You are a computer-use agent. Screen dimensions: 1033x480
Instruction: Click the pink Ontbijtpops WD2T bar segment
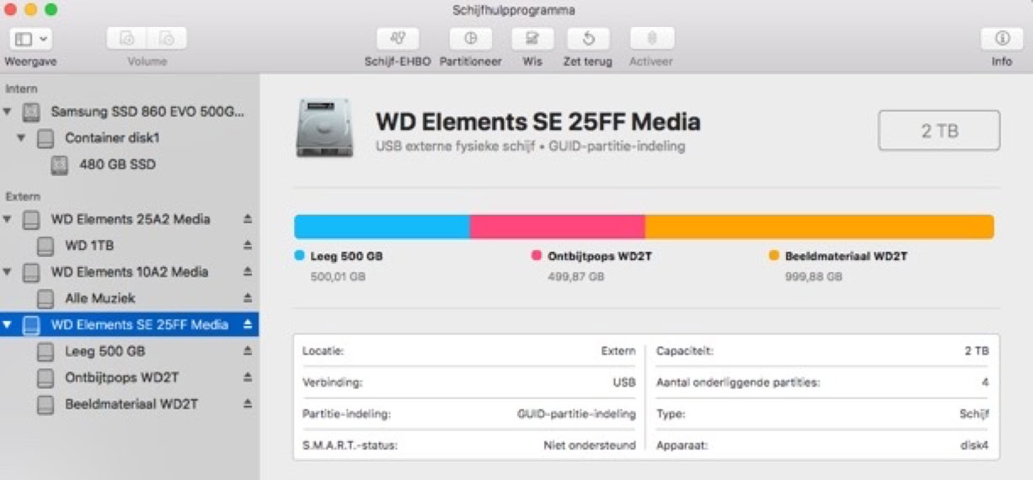557,227
